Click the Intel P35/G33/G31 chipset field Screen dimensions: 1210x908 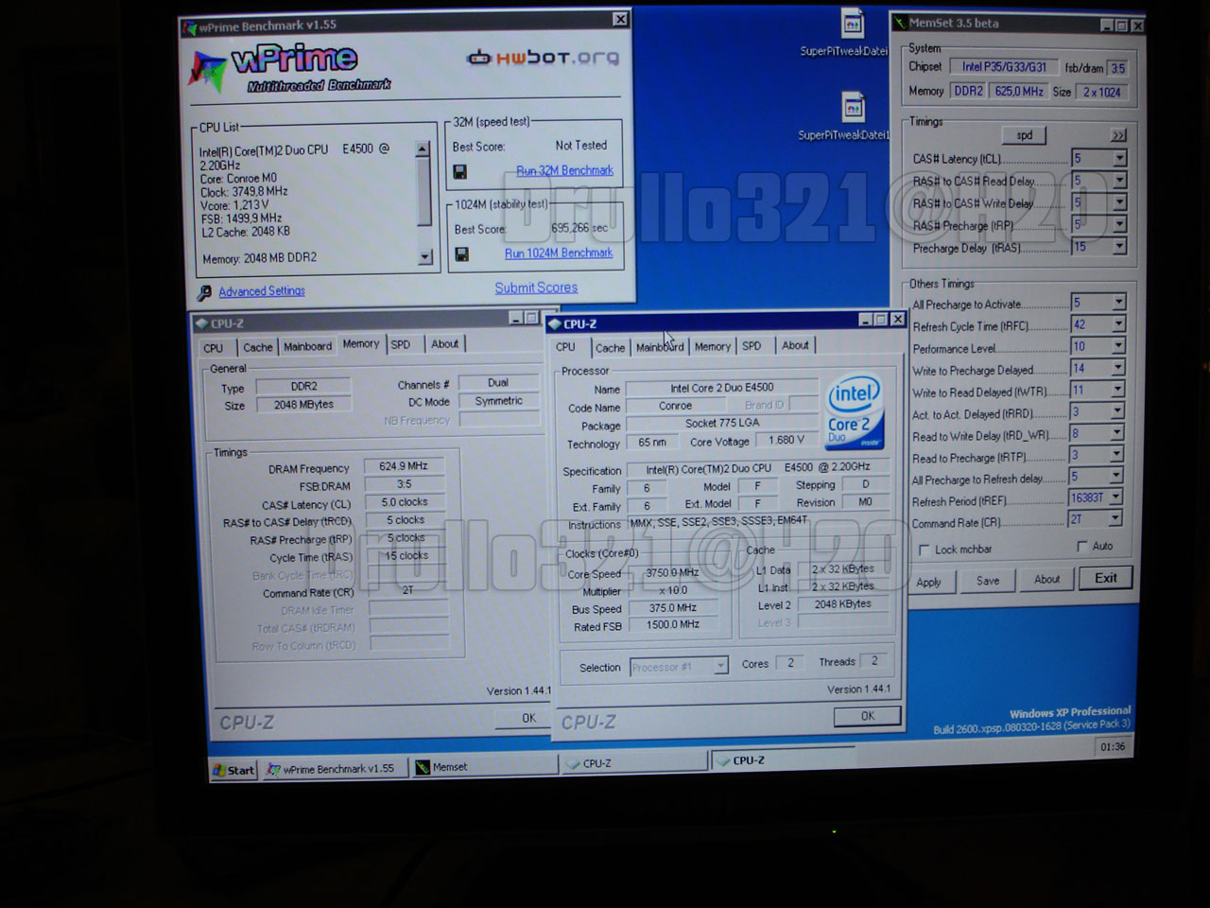[x=1003, y=67]
